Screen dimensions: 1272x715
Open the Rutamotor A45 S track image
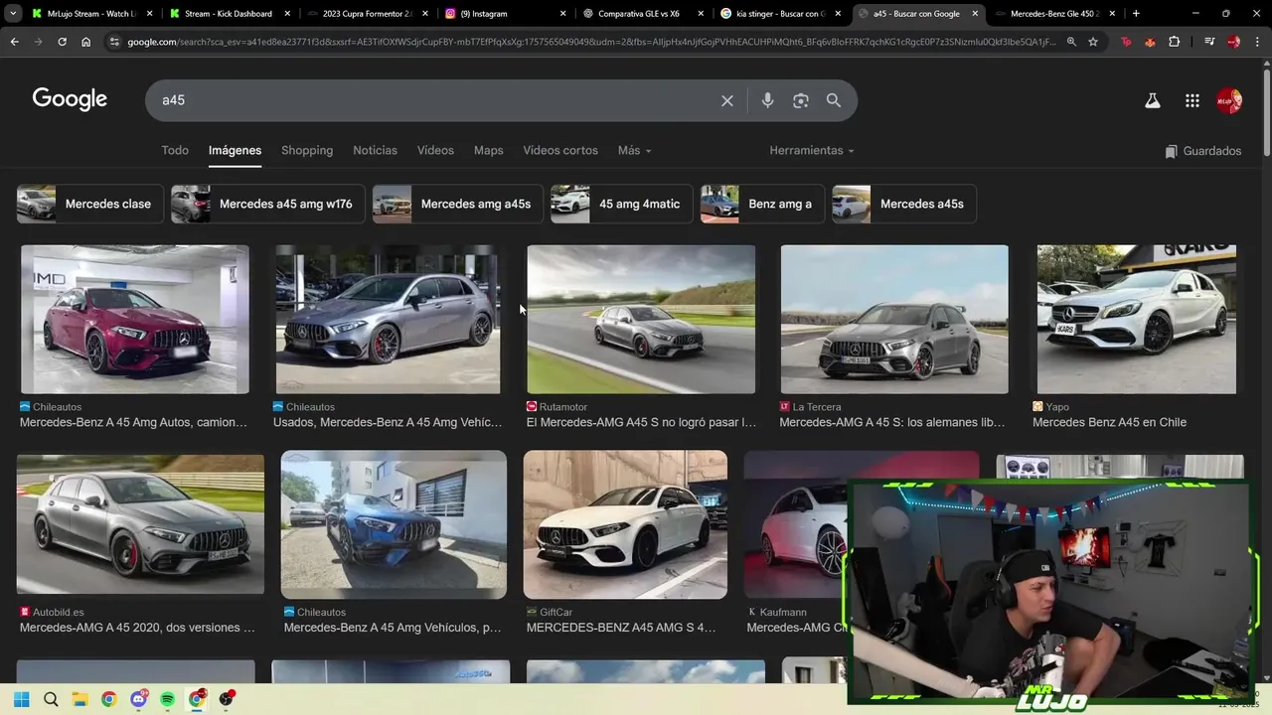point(641,320)
